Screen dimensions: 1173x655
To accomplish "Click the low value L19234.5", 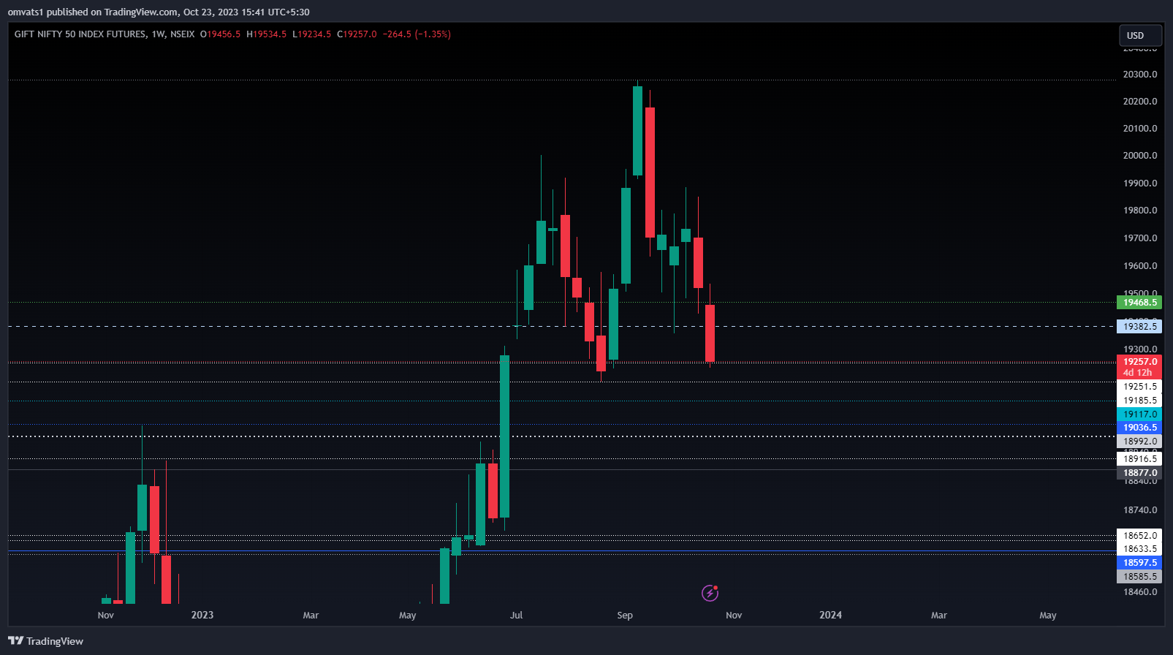I will [312, 34].
